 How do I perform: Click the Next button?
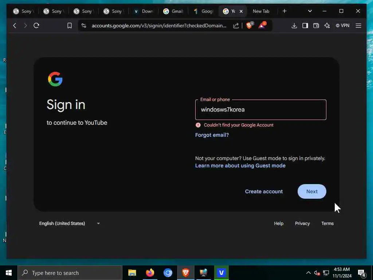312,191
